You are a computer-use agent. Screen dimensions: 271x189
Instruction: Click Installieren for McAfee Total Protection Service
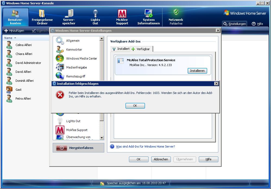click(x=197, y=71)
